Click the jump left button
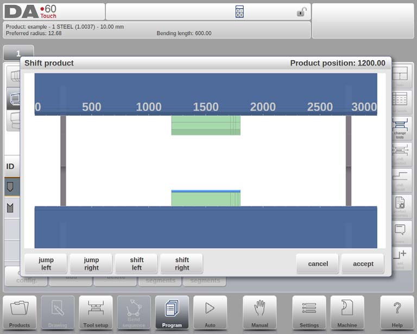This screenshot has height=334, width=417. [46, 263]
